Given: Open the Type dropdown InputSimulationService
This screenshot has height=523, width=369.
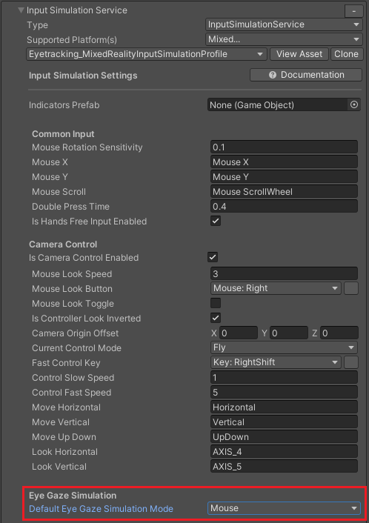Looking at the screenshot, I should tap(284, 24).
